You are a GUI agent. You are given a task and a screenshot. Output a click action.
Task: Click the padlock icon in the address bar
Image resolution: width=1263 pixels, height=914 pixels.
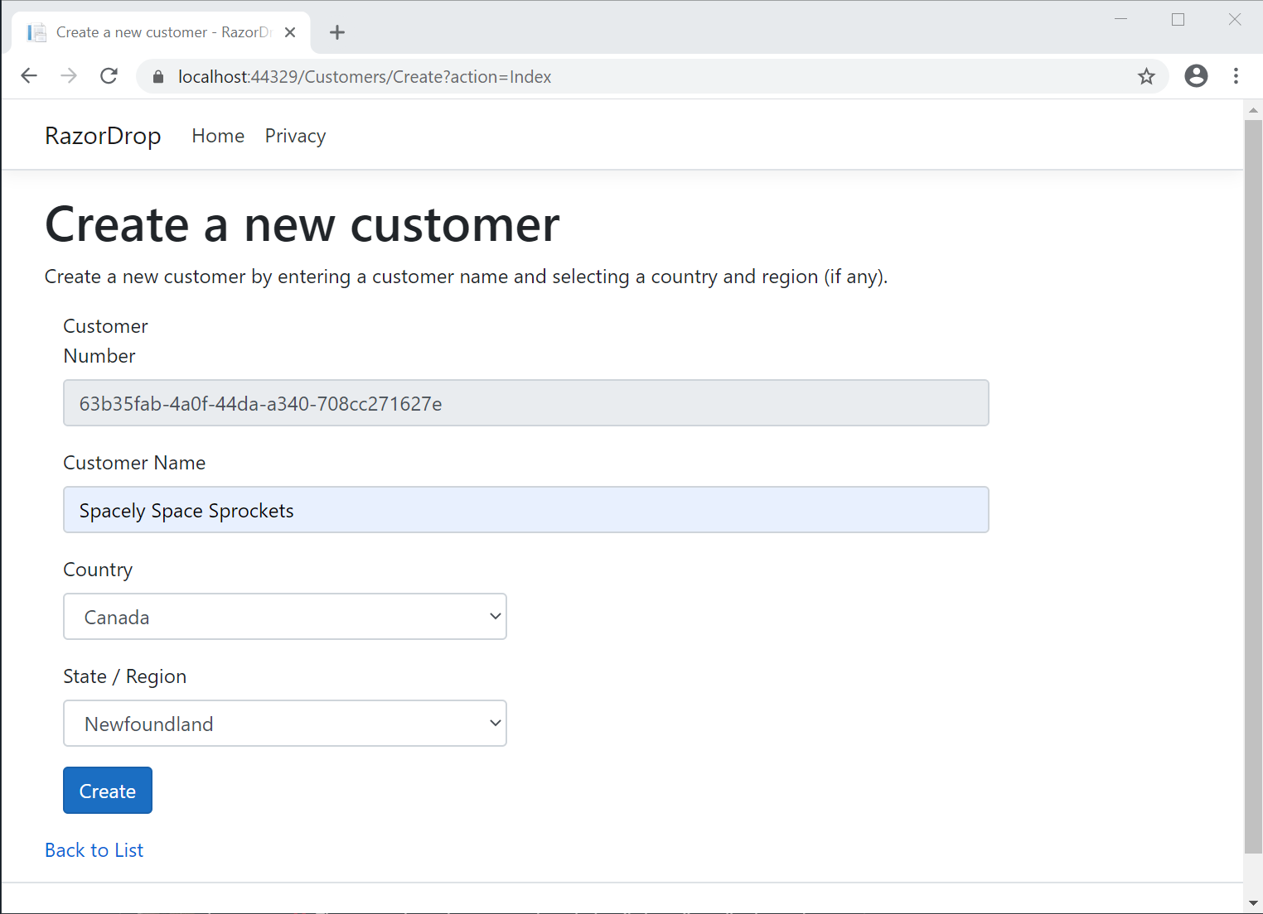tap(157, 76)
